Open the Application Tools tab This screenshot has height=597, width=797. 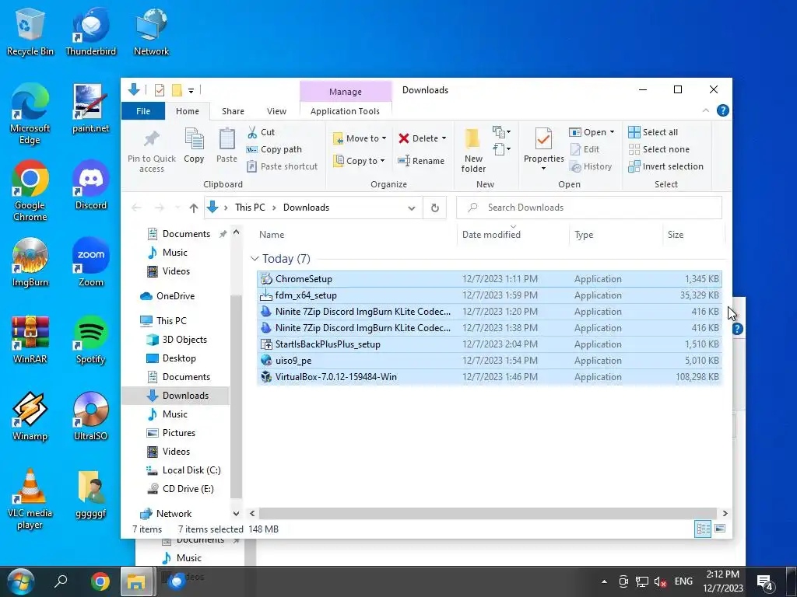coord(345,111)
